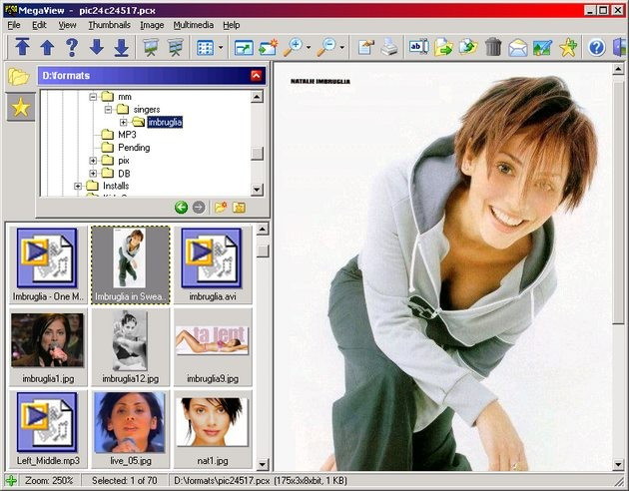Go to next file using down arrow

(x=97, y=47)
